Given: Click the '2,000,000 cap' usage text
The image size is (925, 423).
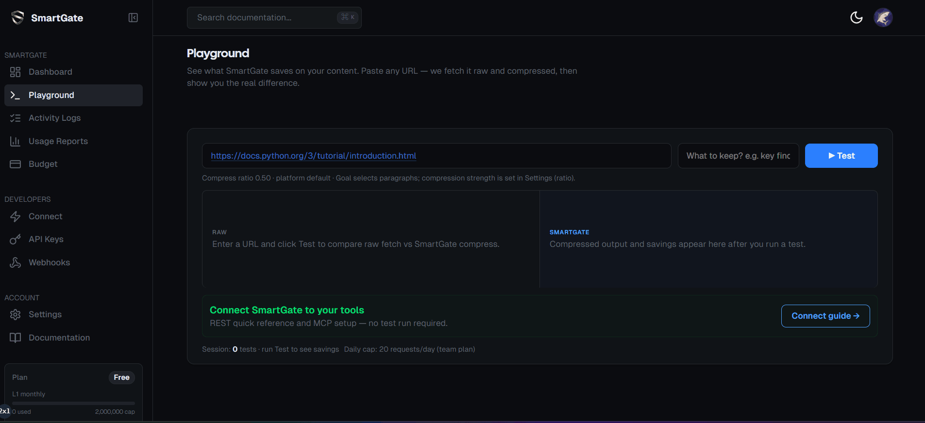Looking at the screenshot, I should point(115,412).
